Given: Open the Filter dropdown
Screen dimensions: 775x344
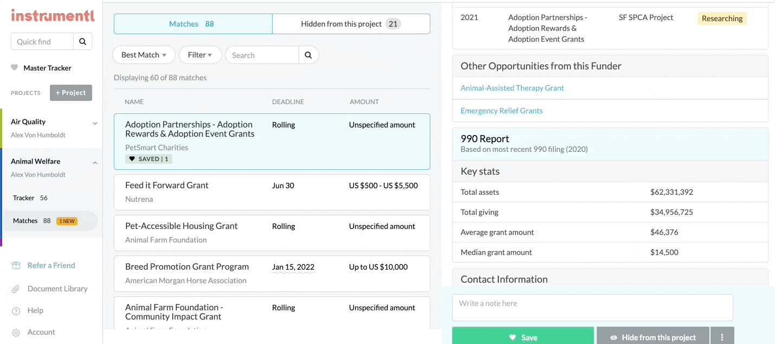Looking at the screenshot, I should (x=200, y=55).
